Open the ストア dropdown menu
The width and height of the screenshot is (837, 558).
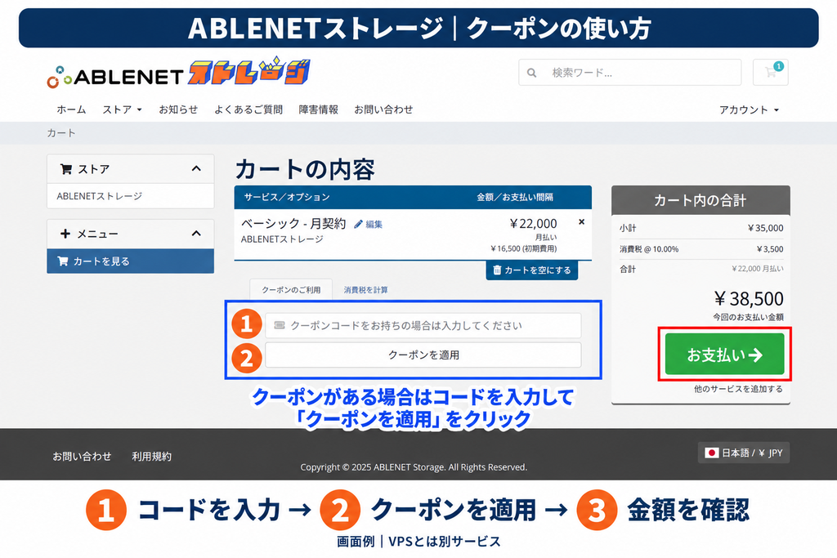coord(123,109)
